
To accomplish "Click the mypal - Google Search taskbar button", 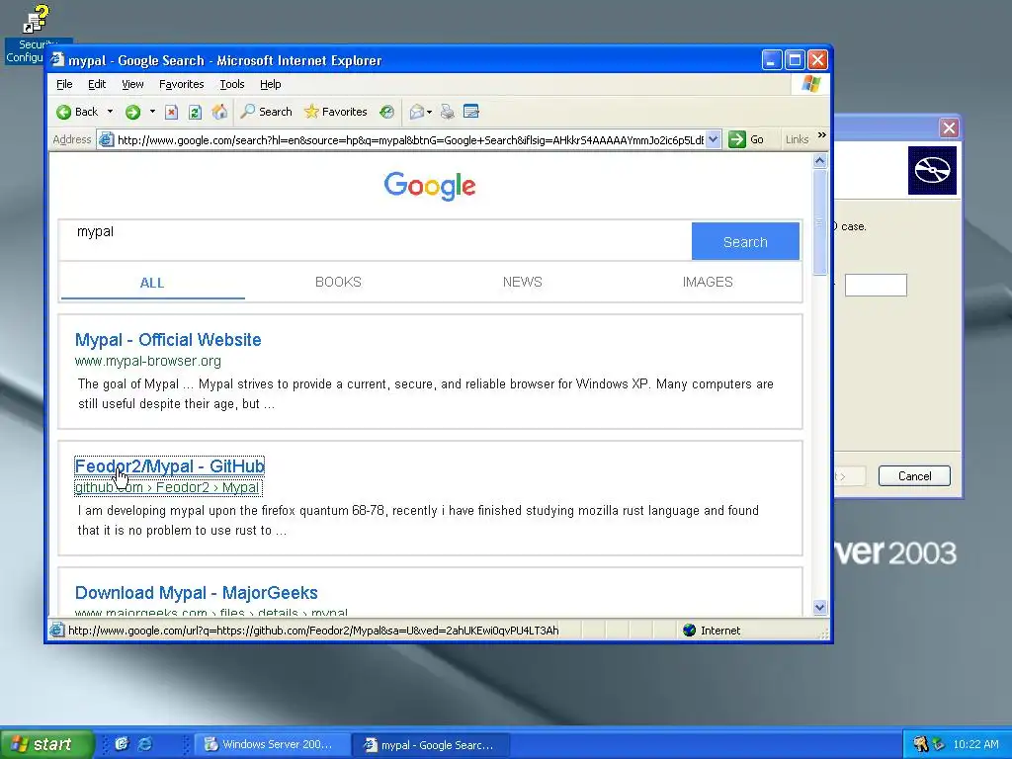I will pos(432,745).
